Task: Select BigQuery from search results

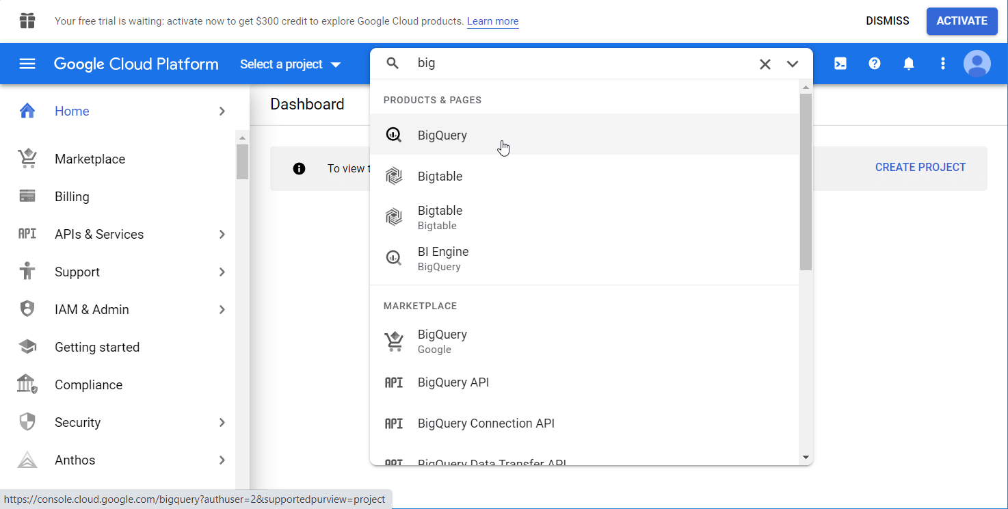Action: (442, 135)
